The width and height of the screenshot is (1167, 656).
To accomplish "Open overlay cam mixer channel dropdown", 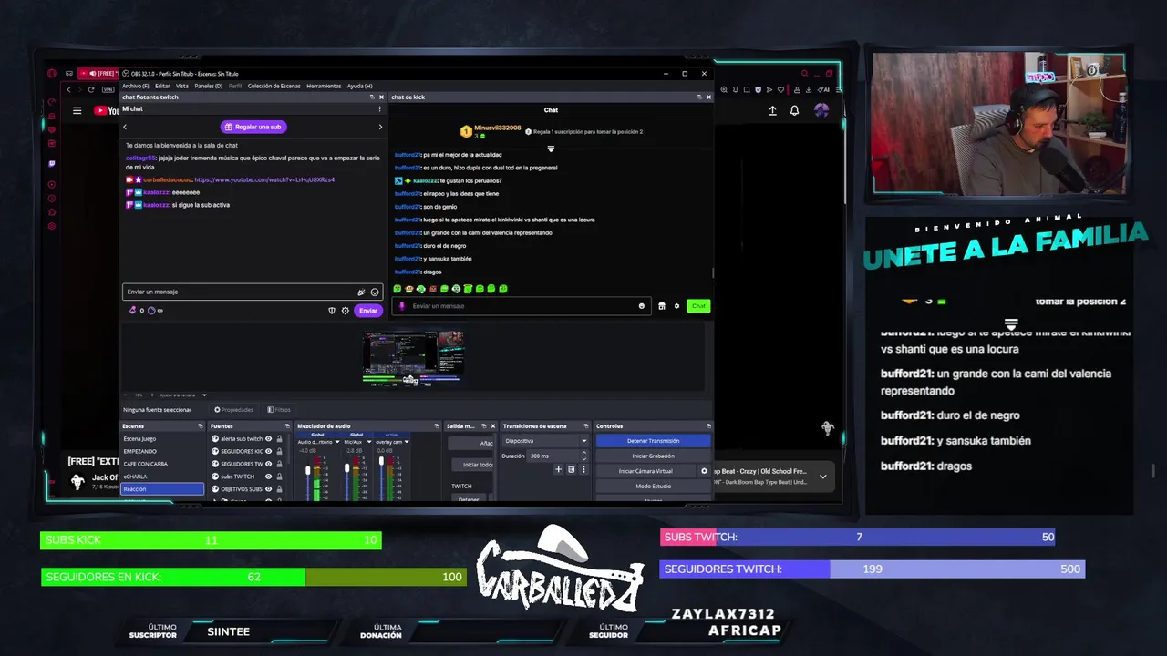I will pyautogui.click(x=407, y=442).
